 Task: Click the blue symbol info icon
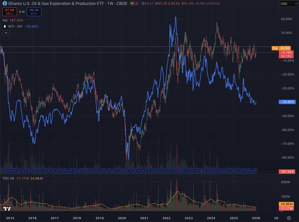click(4, 4)
